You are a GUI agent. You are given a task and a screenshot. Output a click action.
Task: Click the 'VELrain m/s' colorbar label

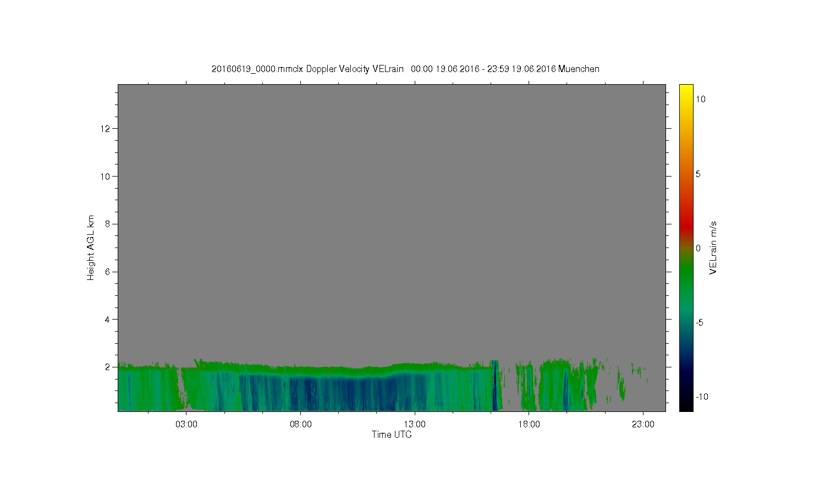[x=713, y=248]
